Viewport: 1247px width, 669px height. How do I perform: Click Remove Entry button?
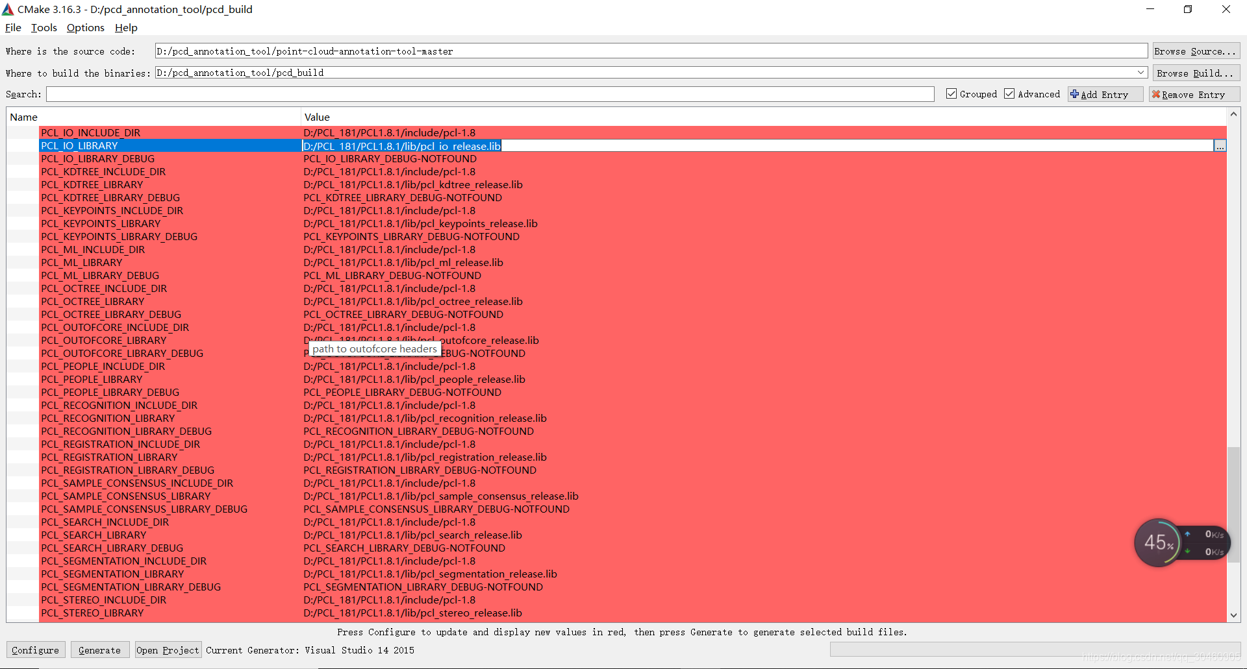click(x=1194, y=95)
